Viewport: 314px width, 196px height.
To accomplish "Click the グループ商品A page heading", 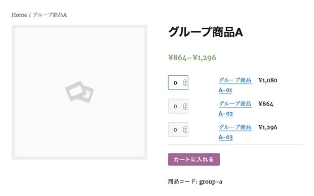I will pos(206,32).
